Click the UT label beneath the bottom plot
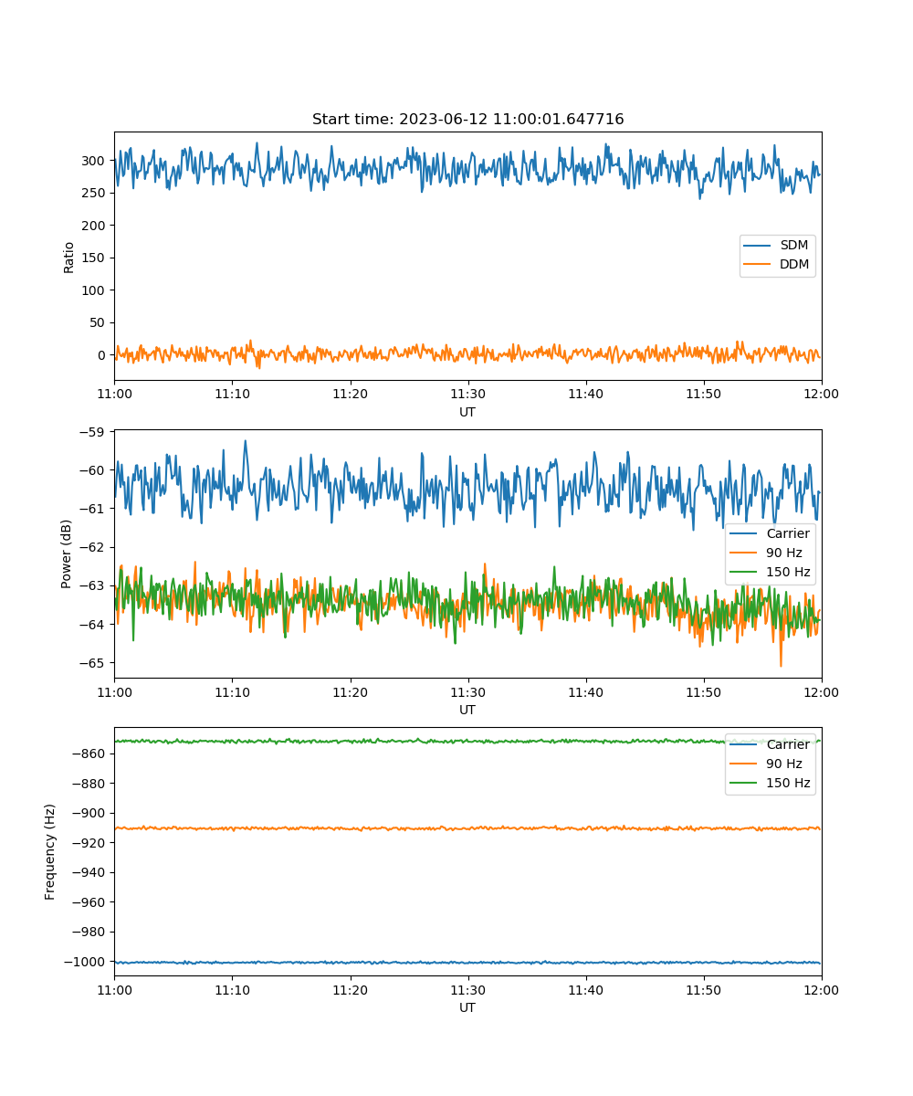The image size is (913, 1096). click(467, 1007)
